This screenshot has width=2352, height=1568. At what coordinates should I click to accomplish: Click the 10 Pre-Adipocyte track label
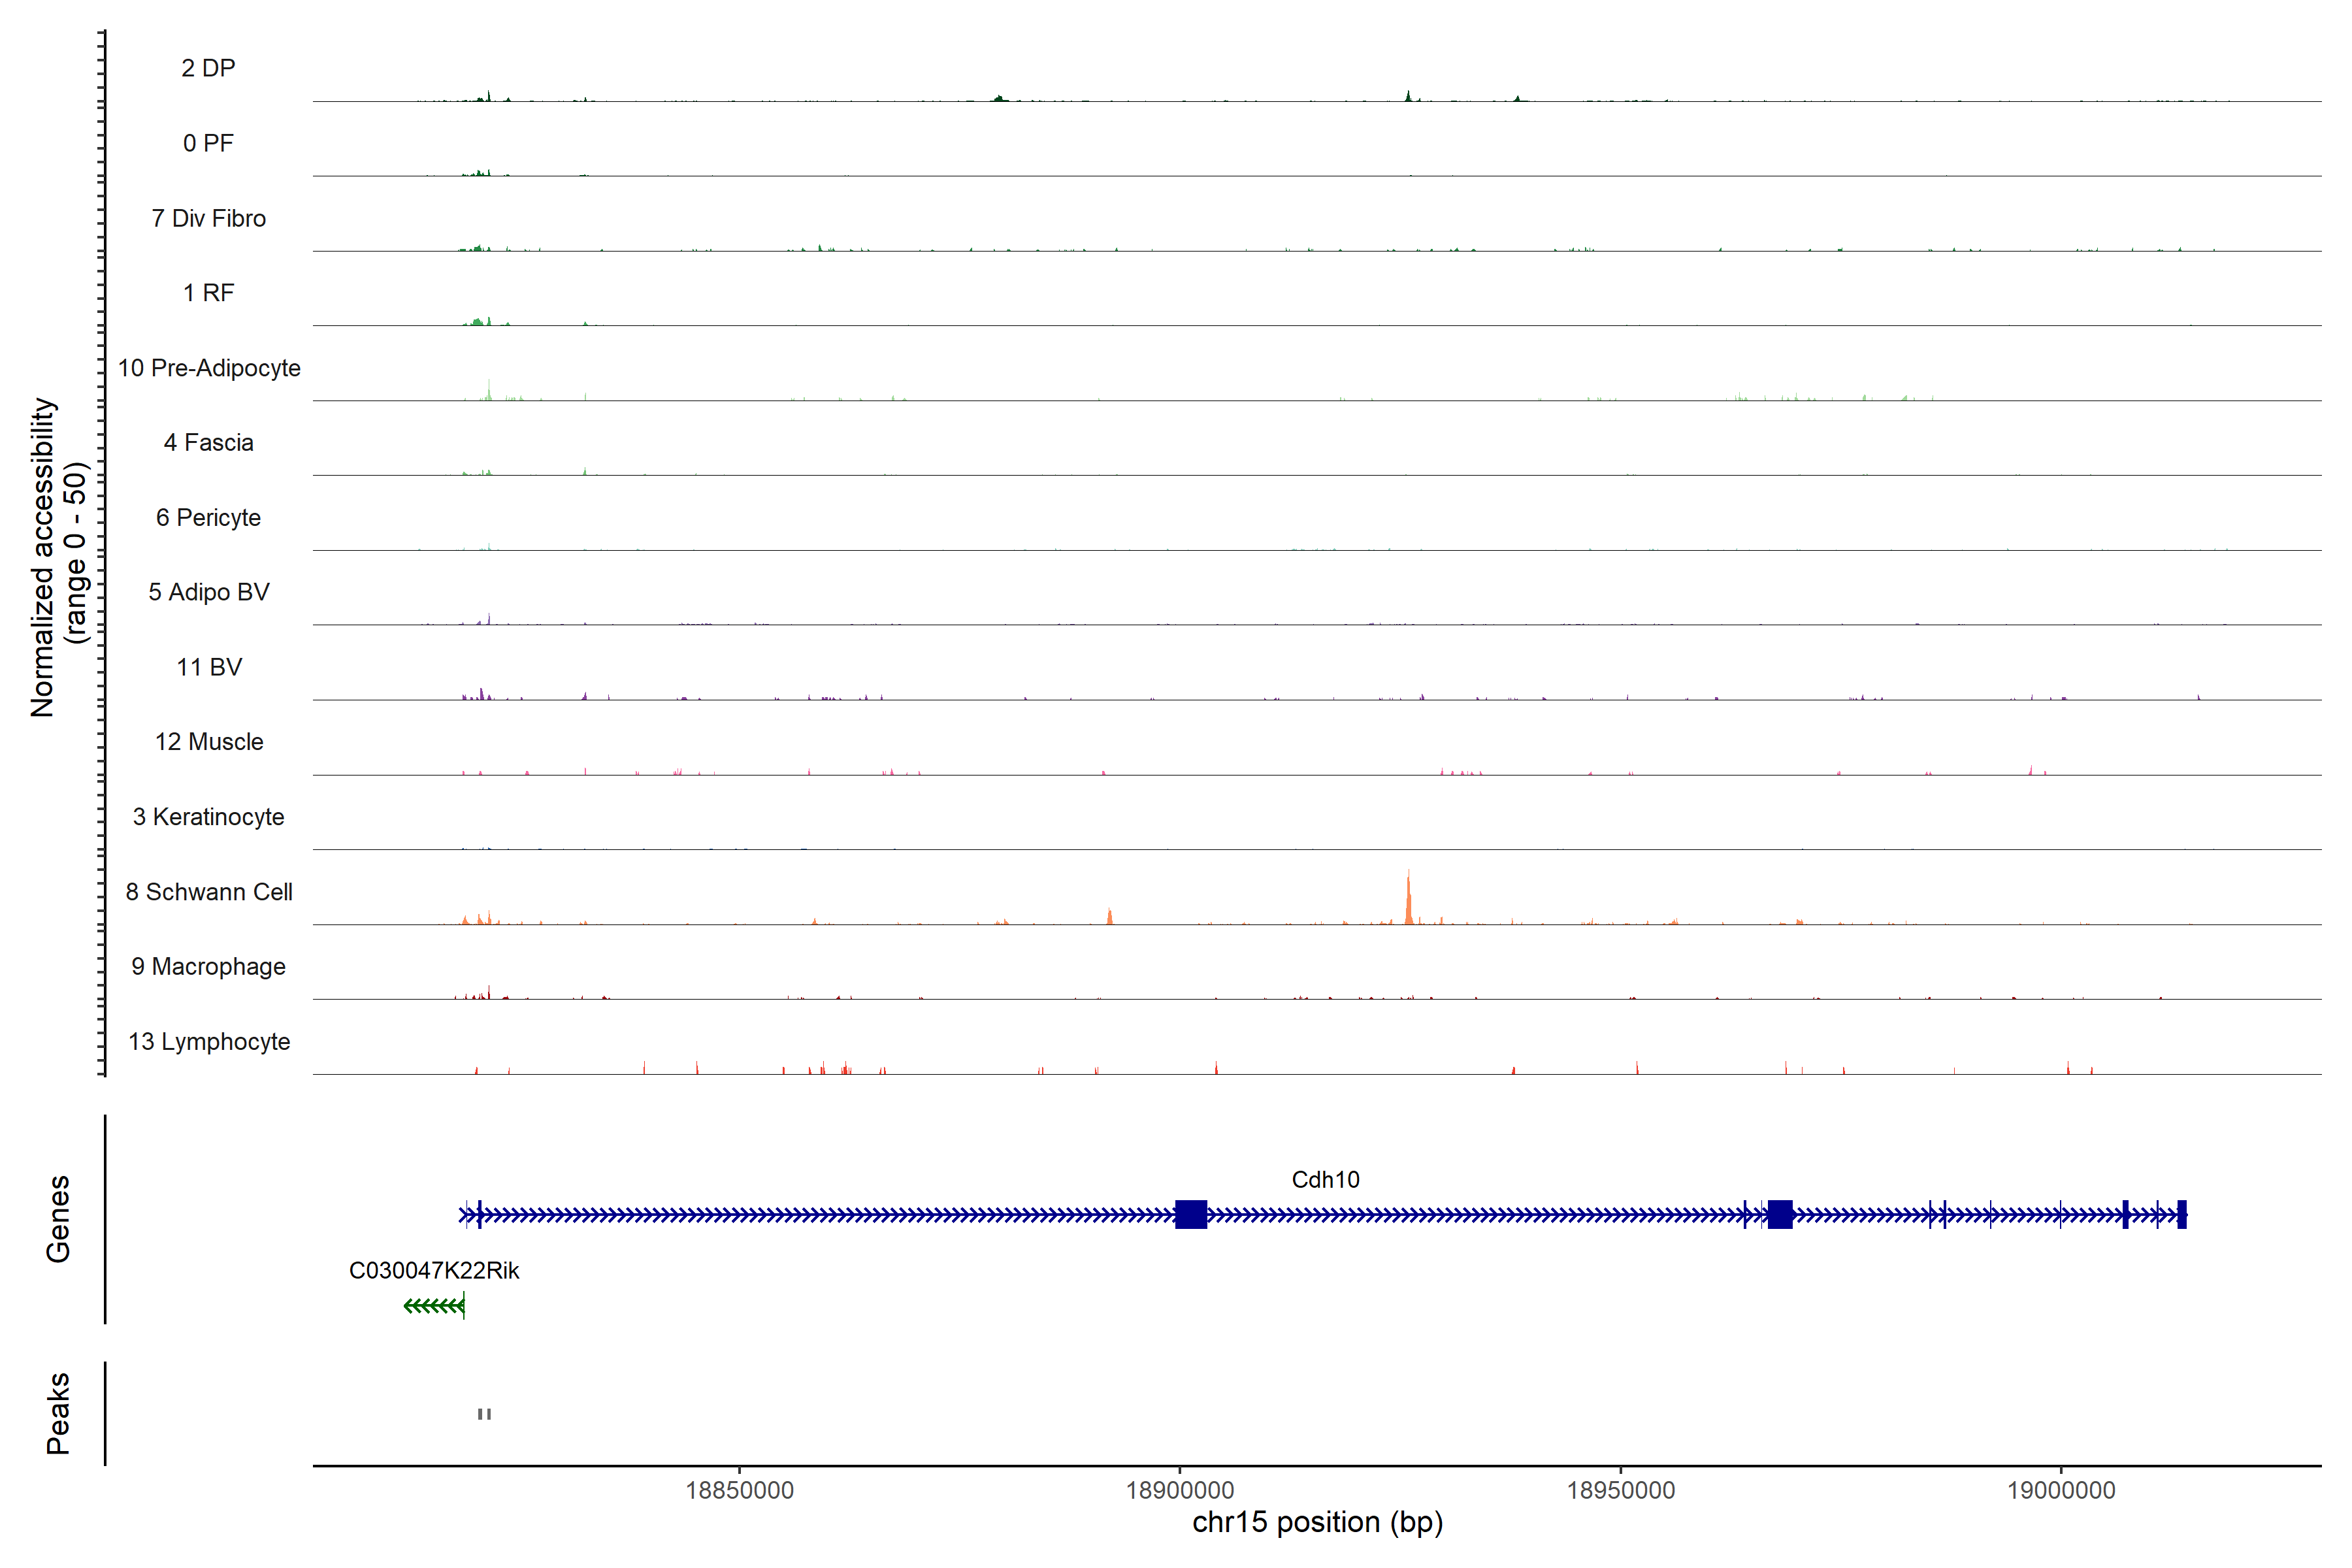pos(208,368)
